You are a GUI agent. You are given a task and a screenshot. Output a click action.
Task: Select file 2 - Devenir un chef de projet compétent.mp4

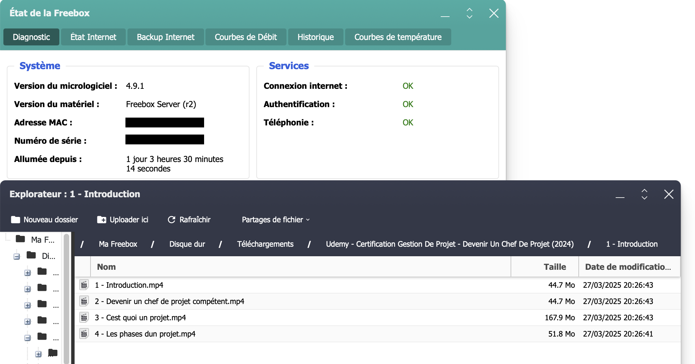coord(170,301)
